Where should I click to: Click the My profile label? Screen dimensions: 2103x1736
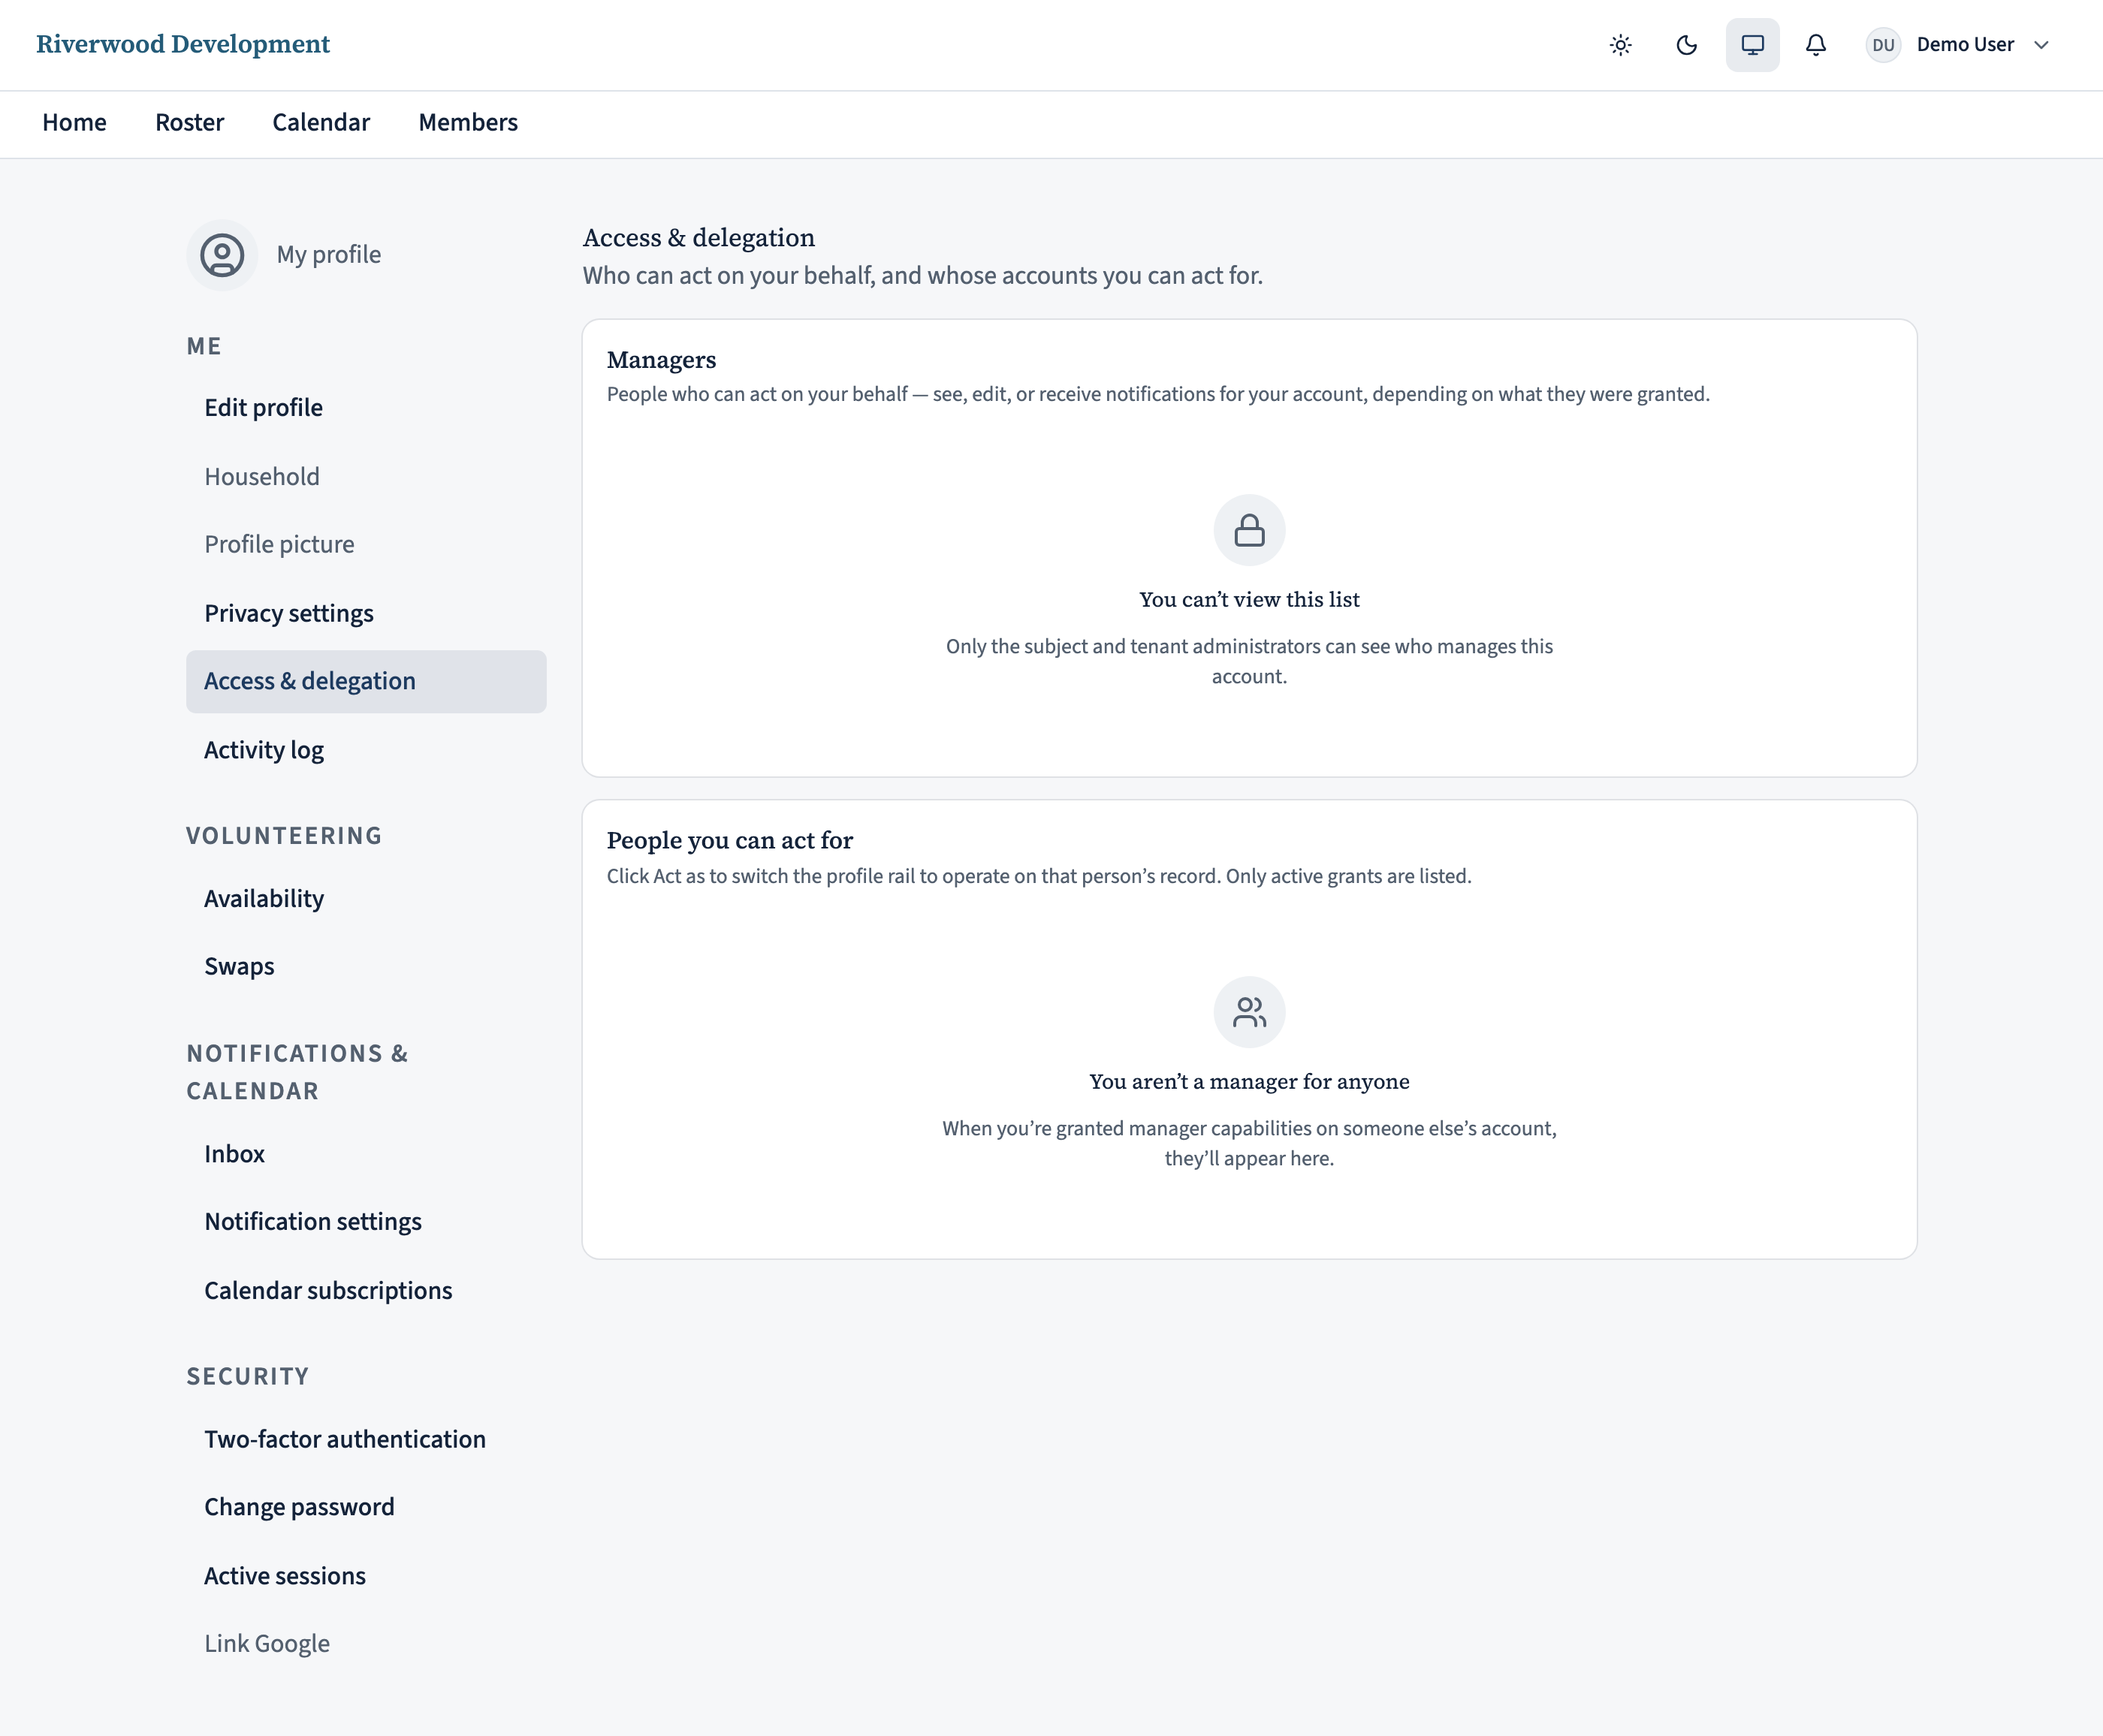point(329,255)
